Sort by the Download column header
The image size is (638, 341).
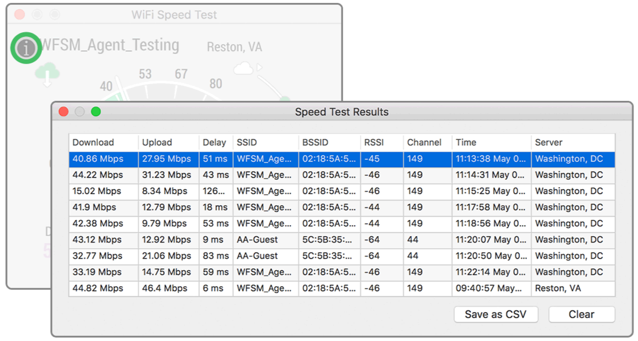[x=103, y=142]
